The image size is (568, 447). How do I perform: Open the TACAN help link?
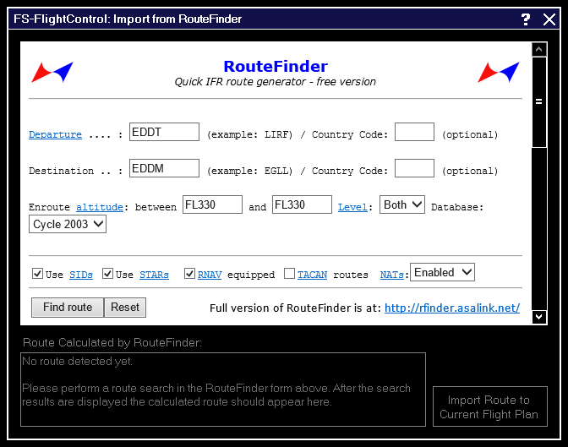(x=312, y=275)
